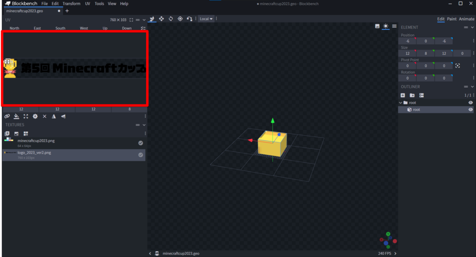This screenshot has height=257, width=476.
Task: Open a new tab with the plus button
Action: tap(67, 11)
